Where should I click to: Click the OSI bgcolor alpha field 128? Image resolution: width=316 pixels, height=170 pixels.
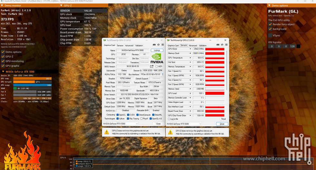(292, 46)
